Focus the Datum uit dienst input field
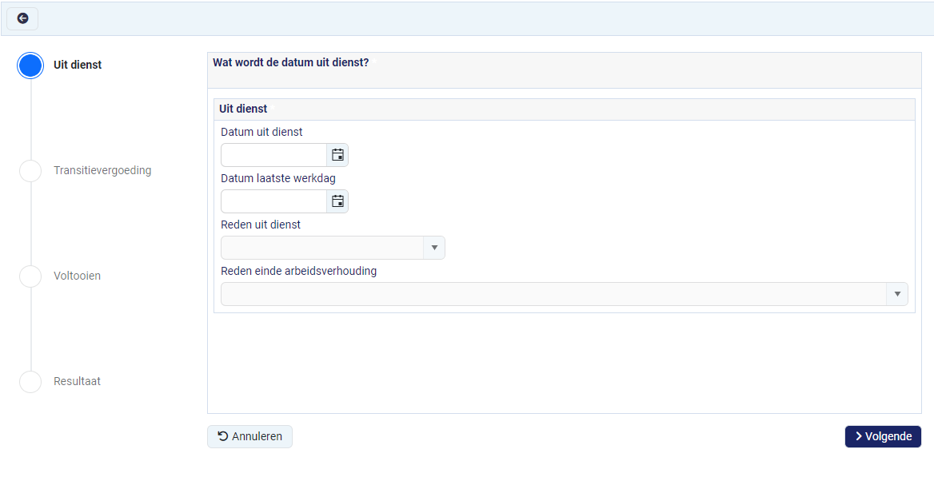 click(x=274, y=155)
